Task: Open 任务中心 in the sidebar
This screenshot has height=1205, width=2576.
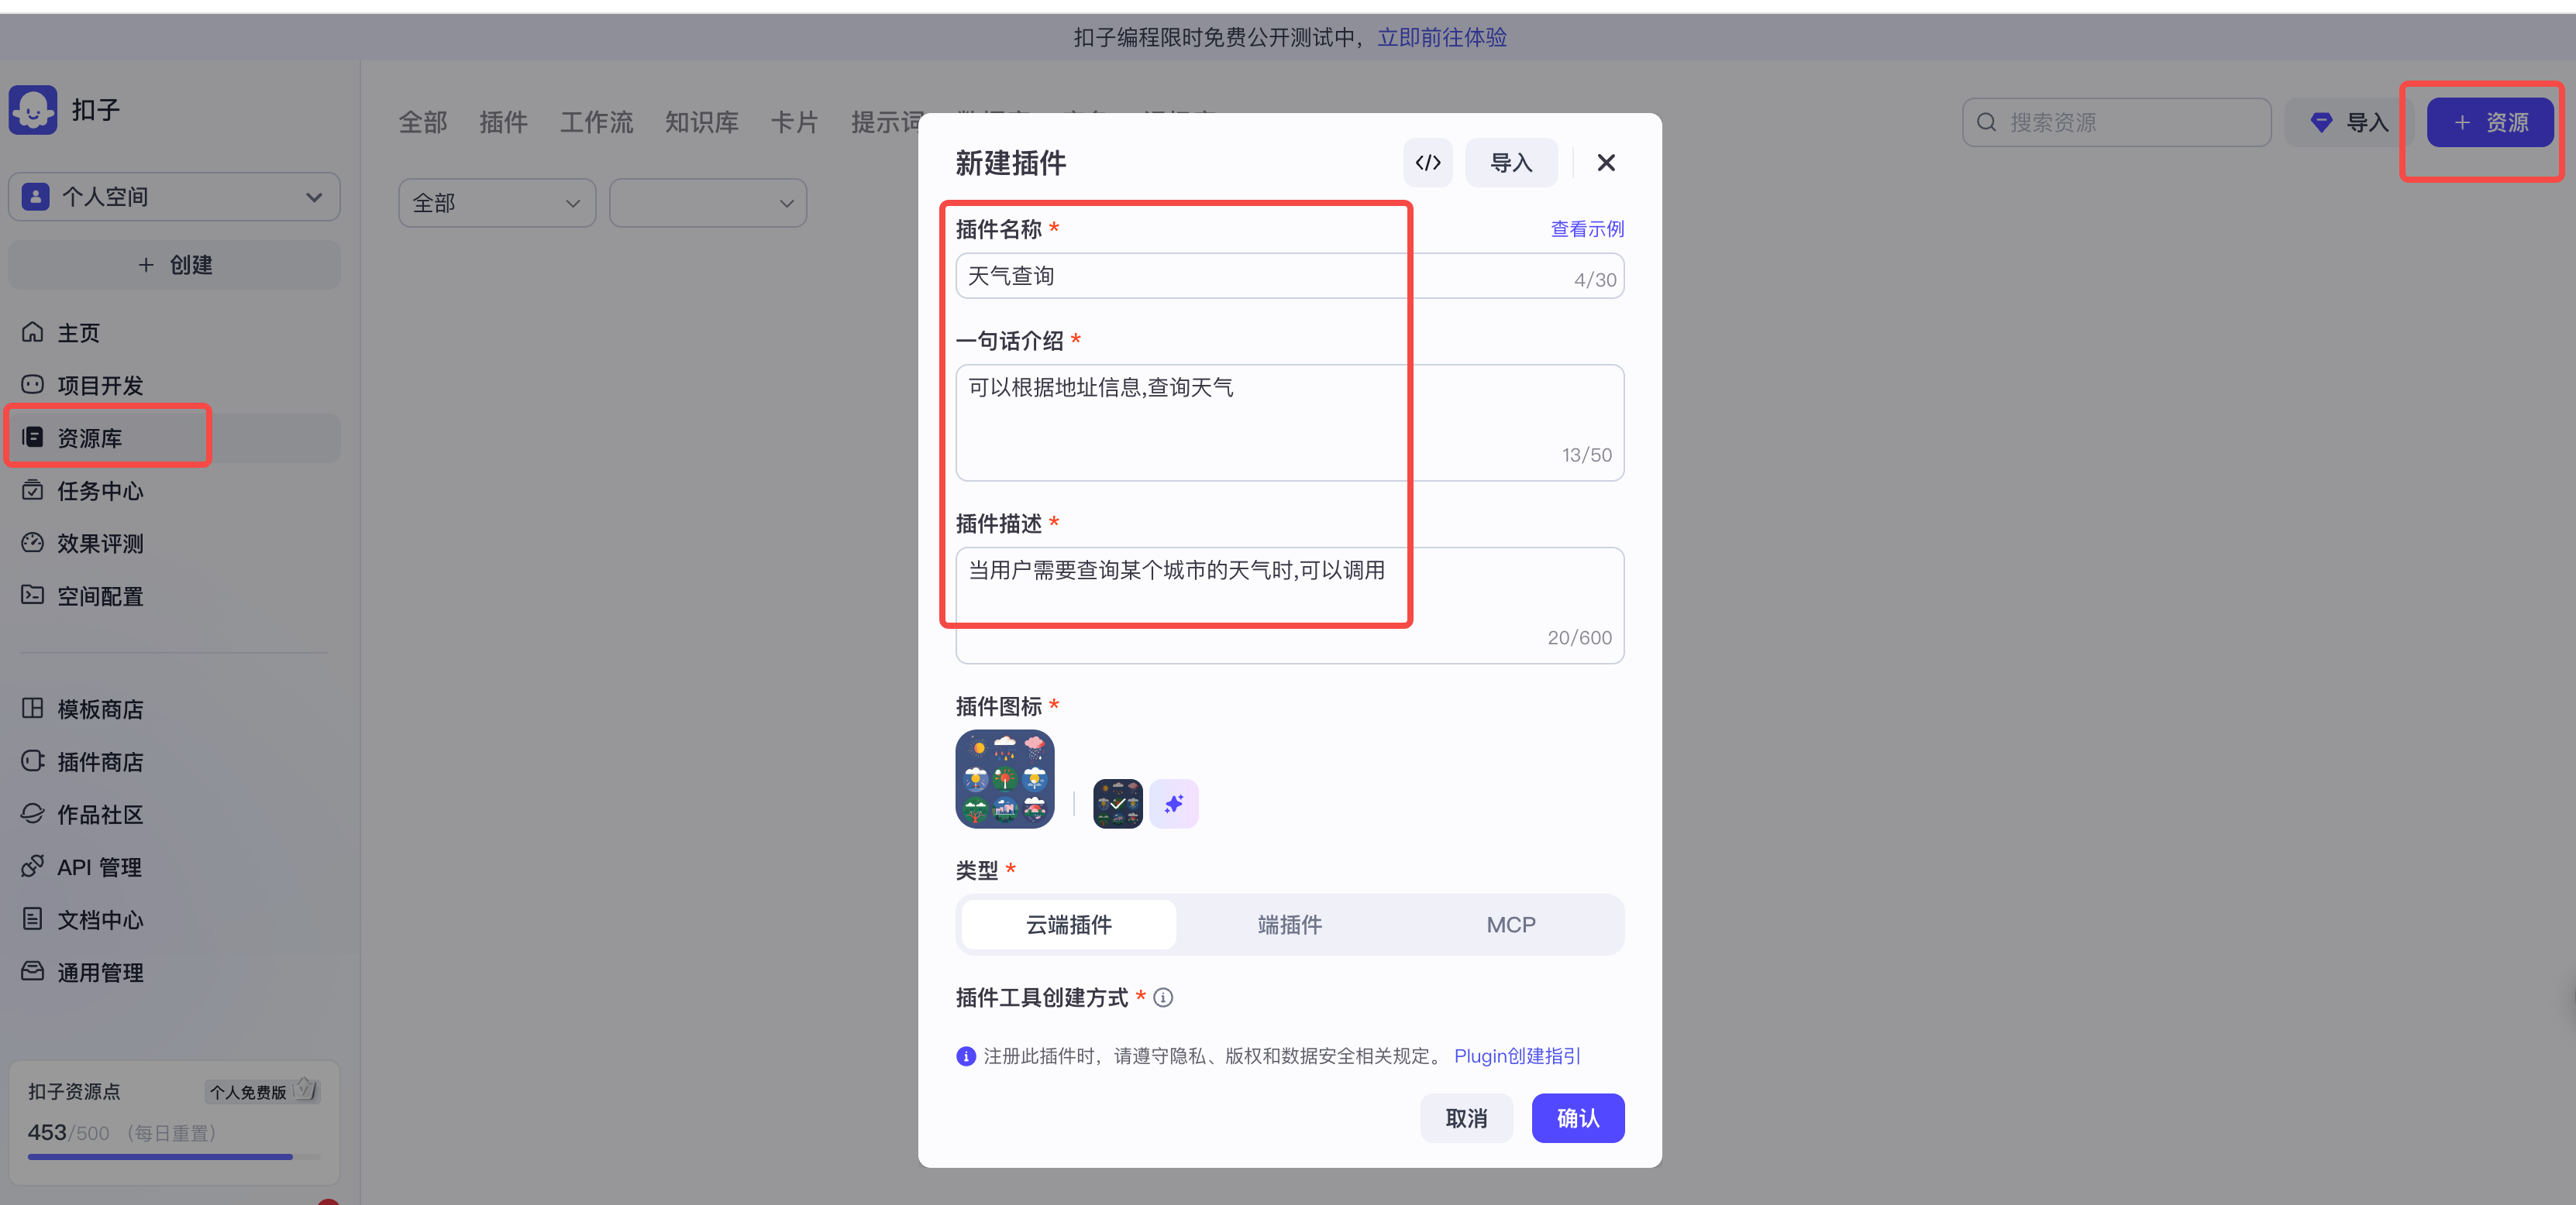Action: click(x=99, y=490)
